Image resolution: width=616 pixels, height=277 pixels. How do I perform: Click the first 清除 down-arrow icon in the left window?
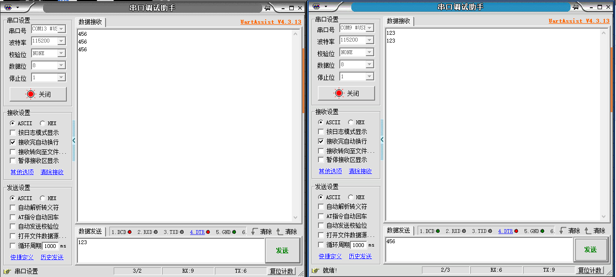[x=255, y=232]
